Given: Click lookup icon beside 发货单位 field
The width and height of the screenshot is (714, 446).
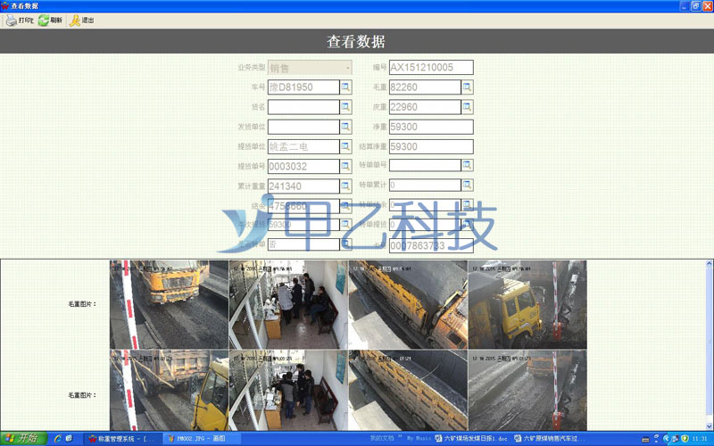Looking at the screenshot, I should [346, 127].
